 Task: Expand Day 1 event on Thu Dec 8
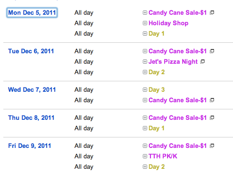[x=145, y=128]
